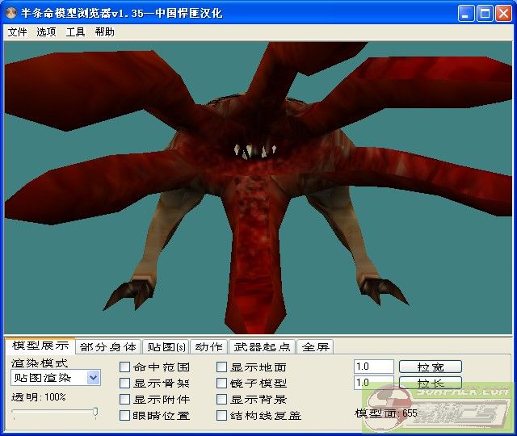Open the 全屏 tab
Screen dimensions: 517x436
coord(315,346)
